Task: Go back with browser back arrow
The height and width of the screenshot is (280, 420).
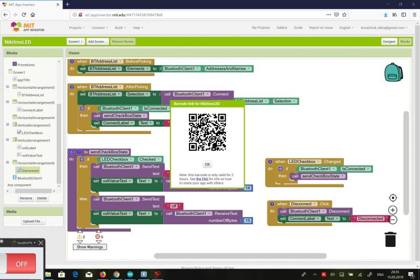Action: (x=6, y=15)
